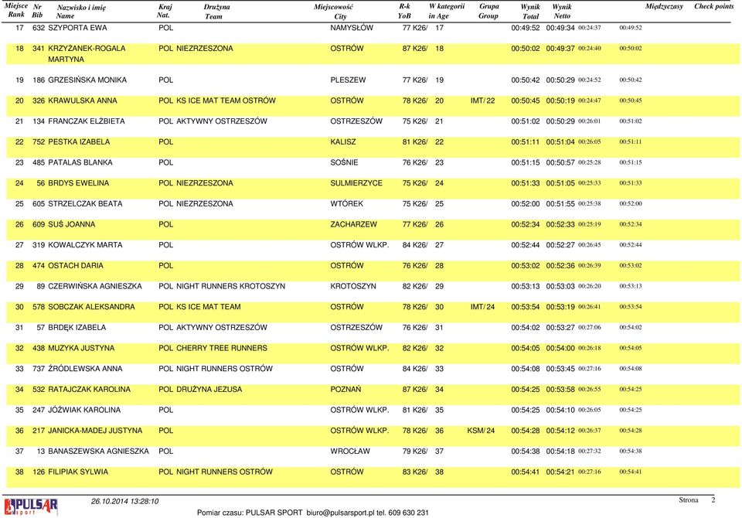The image size is (742, 518).
Task: Select the name GRZESIŃSKA MONIKA
Action: coord(87,80)
